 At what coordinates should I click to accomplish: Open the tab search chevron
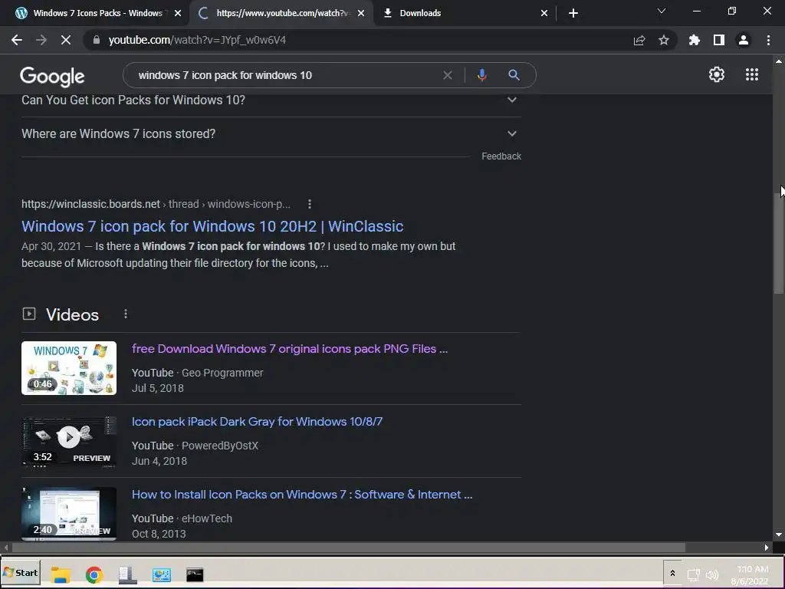point(662,11)
